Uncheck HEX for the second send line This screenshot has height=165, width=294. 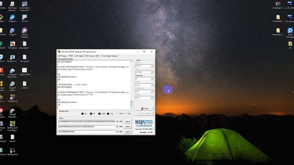(x=118, y=126)
